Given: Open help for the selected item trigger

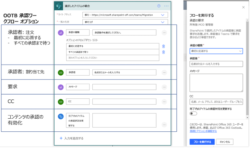Looking at the screenshot, I should coord(159,6).
